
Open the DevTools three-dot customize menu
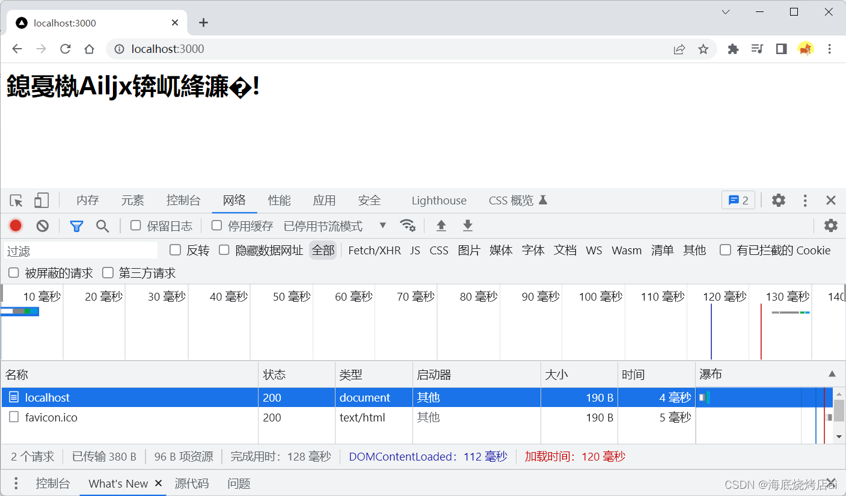point(805,201)
